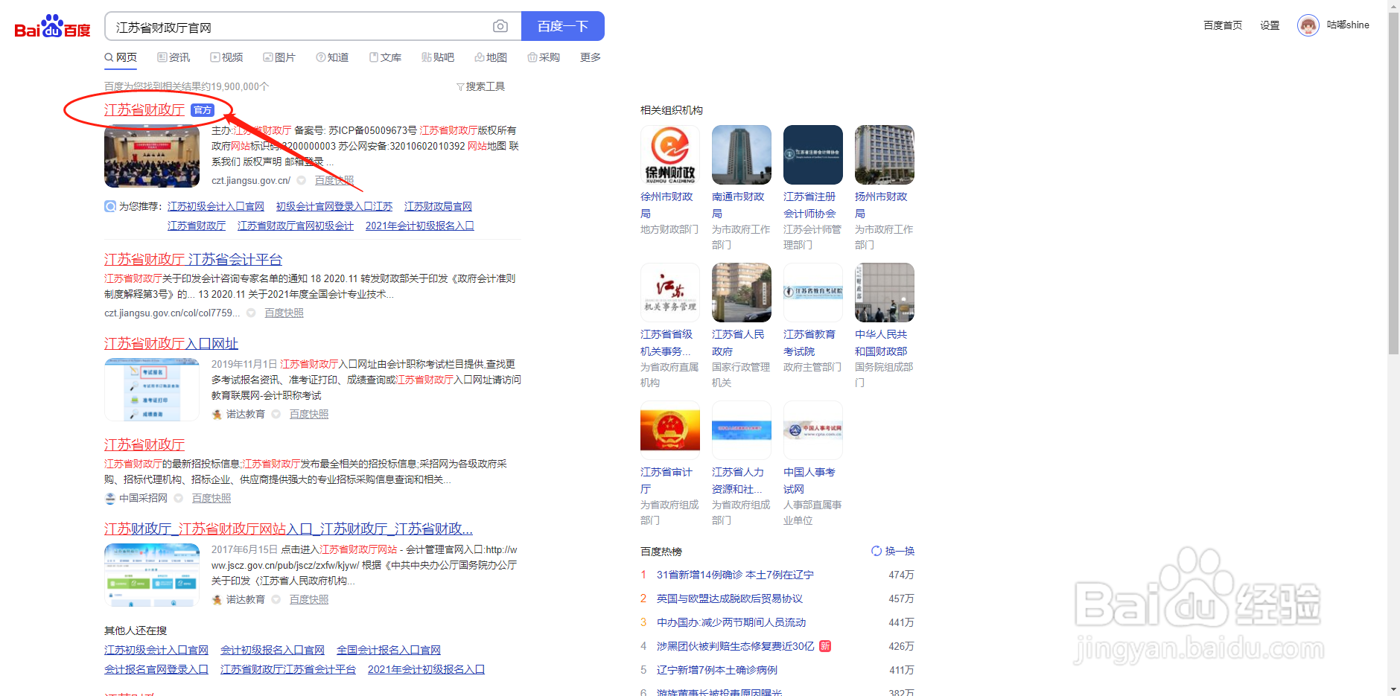Switch to the 采购 tab
1400x696 pixels.
point(544,57)
